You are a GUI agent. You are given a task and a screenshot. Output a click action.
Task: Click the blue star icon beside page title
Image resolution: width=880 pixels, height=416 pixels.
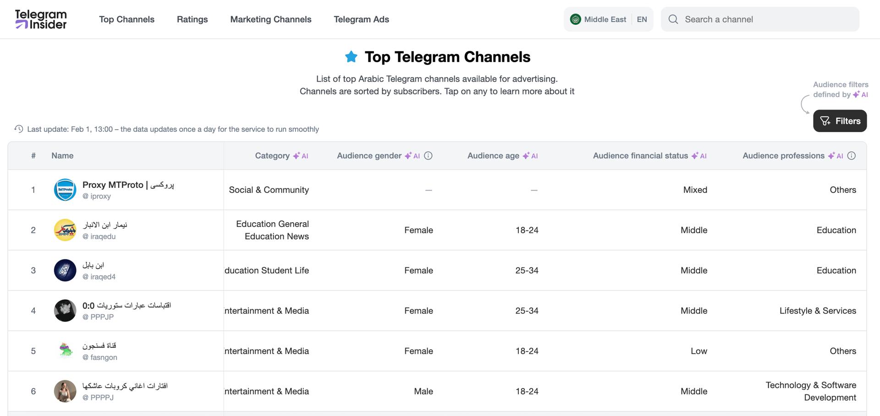point(351,57)
